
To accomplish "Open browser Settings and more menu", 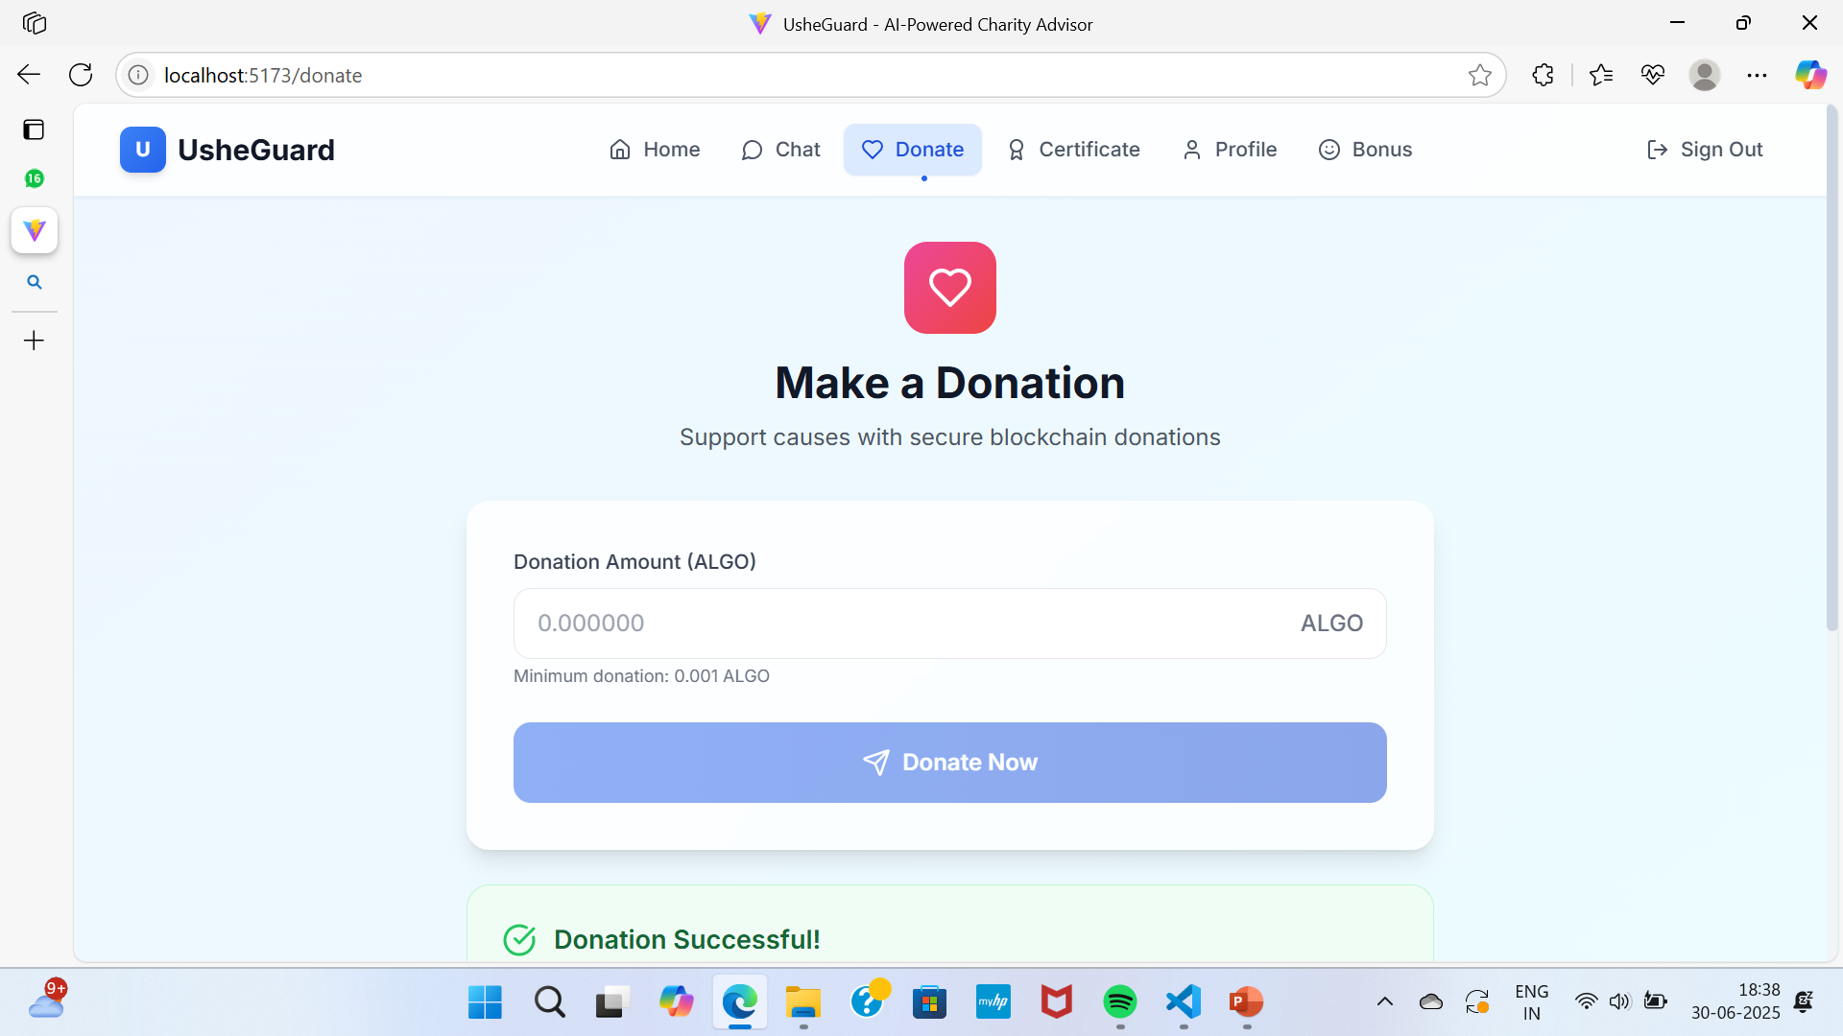I will point(1757,75).
